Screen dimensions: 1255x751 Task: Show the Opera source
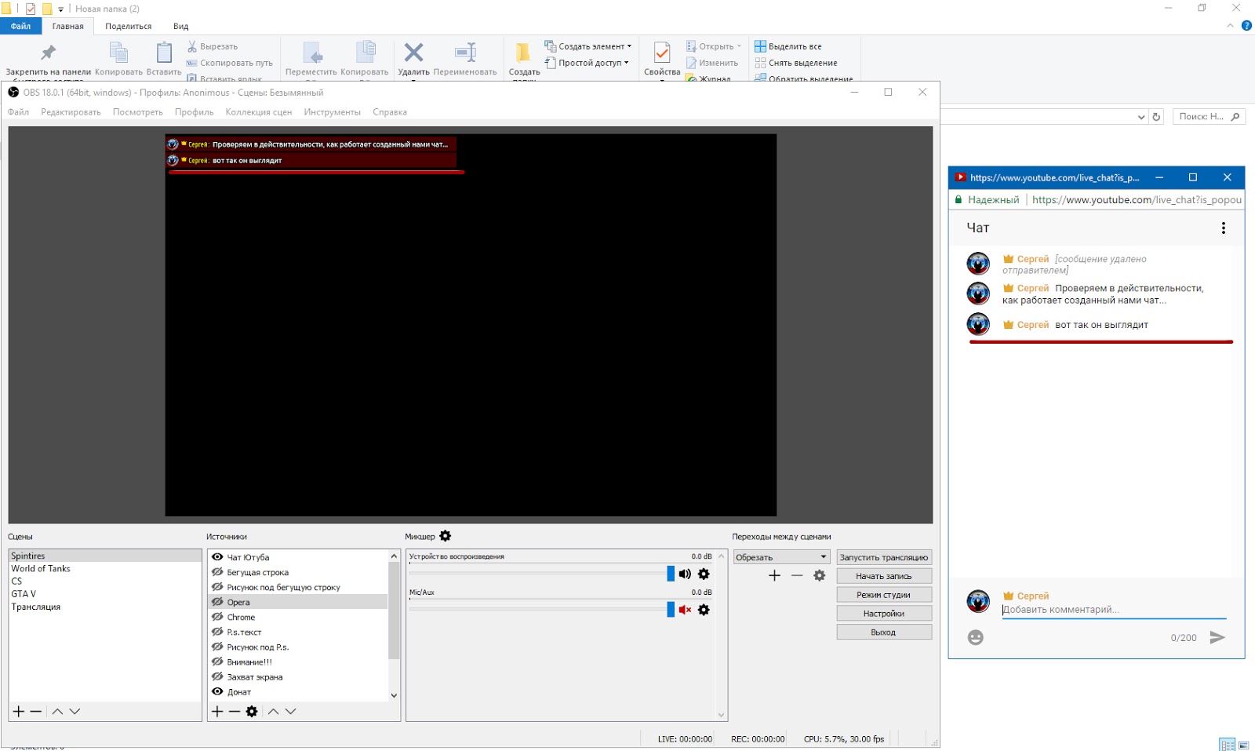click(217, 602)
